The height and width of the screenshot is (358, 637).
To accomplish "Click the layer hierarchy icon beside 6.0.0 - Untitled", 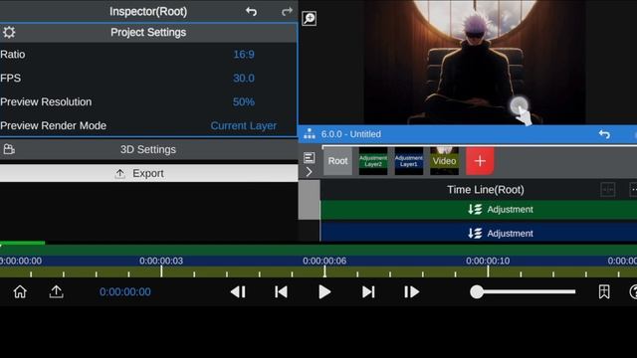I will [x=310, y=134].
